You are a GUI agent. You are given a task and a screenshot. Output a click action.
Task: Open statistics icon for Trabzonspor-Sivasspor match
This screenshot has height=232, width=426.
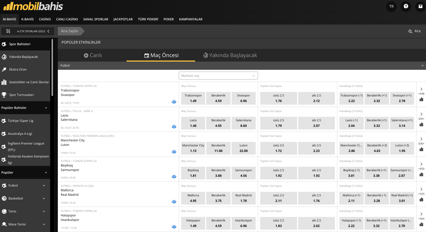pos(421,100)
